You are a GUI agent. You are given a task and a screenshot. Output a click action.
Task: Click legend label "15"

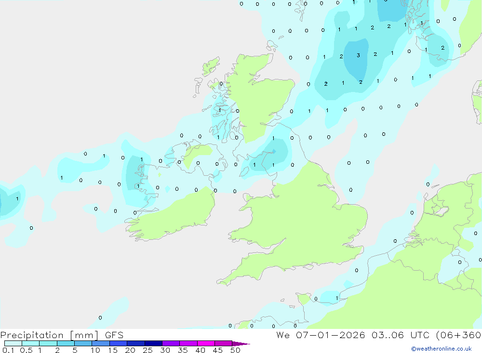113,350
